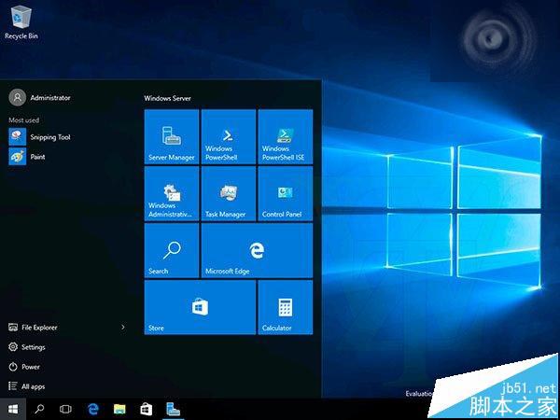This screenshot has height=420, width=560.
Task: Open taskbar search magnifier icon
Action: (39, 410)
